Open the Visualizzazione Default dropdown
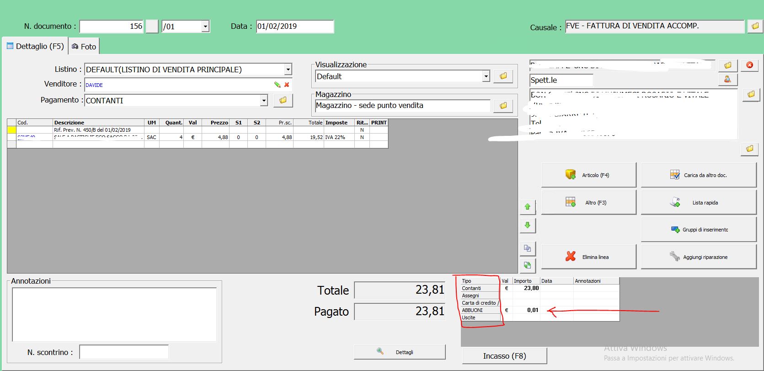 tap(486, 76)
